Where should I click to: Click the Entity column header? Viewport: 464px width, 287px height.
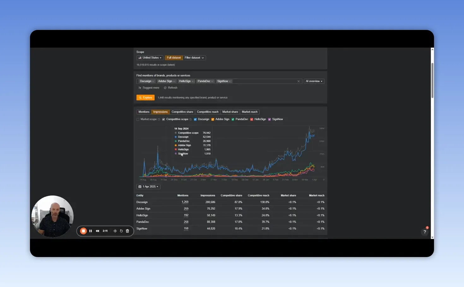click(140, 196)
